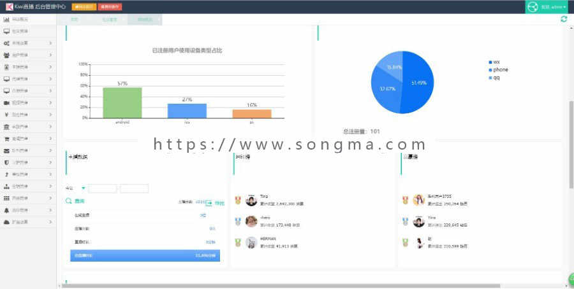Viewport: 574px width, 289px height.
Task: Click the share icon beside admin
Action: 533,7
